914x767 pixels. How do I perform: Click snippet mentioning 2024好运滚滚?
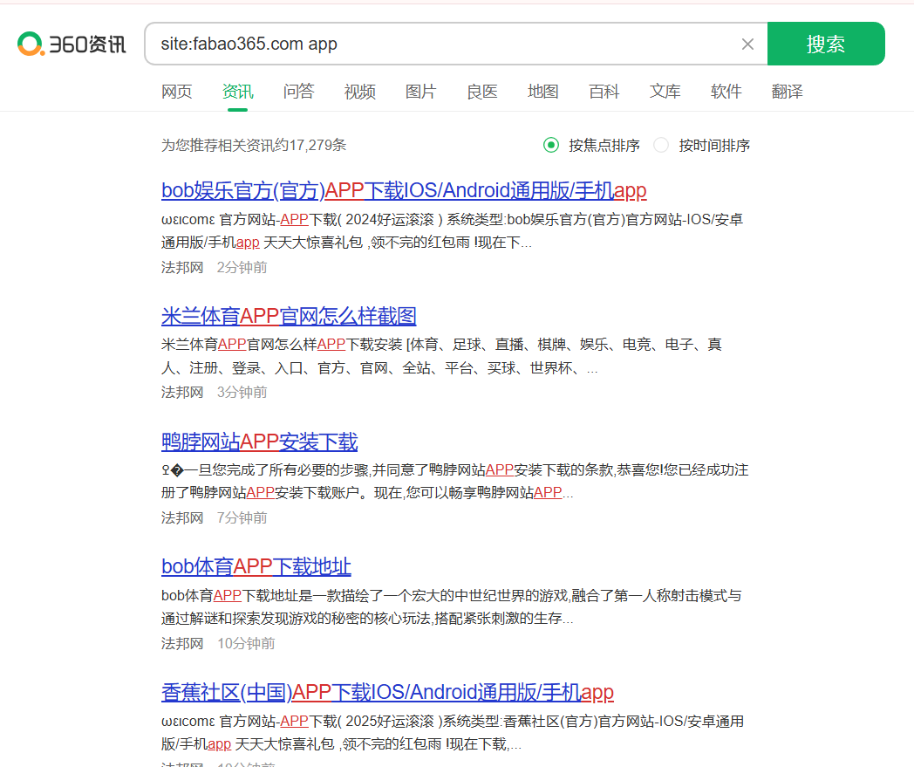click(453, 231)
